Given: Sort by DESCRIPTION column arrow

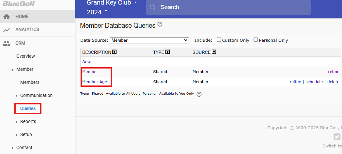Looking at the screenshot, I should coord(115,52).
